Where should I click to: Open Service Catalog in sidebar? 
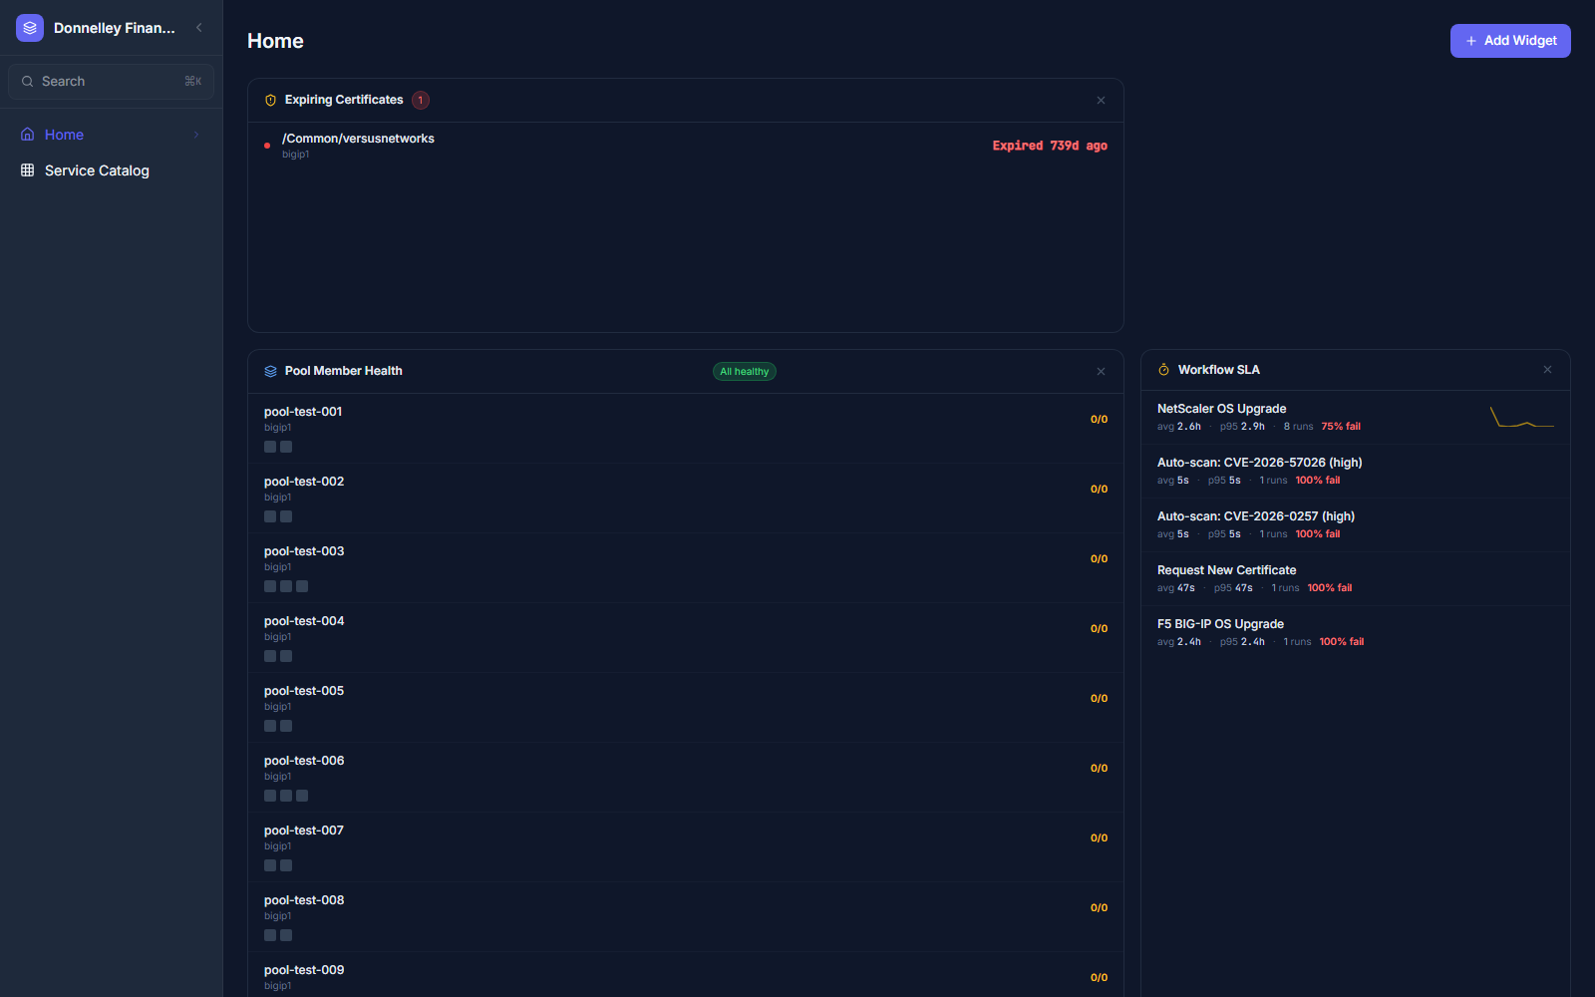coord(111,170)
